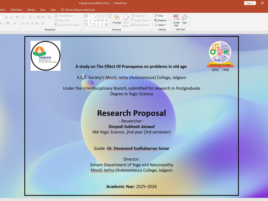Click the Replace button

(161, 20)
